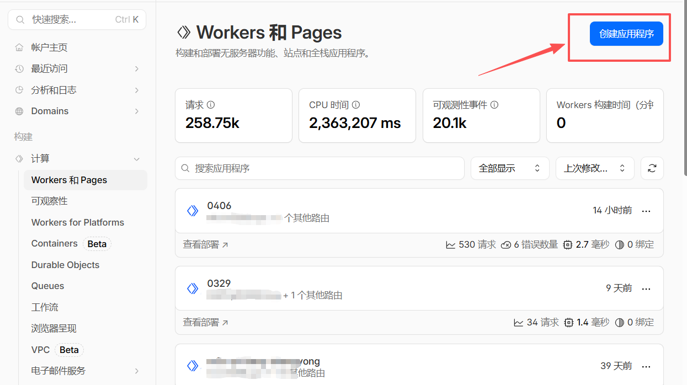Click the 258.75k requests value

point(212,123)
